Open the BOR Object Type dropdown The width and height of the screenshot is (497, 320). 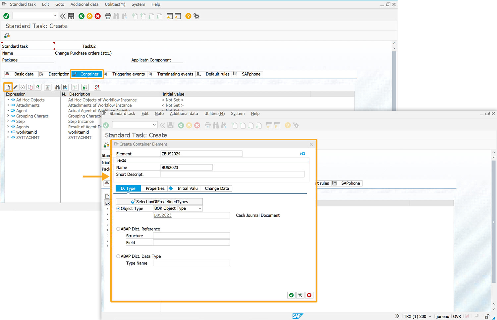pos(200,209)
